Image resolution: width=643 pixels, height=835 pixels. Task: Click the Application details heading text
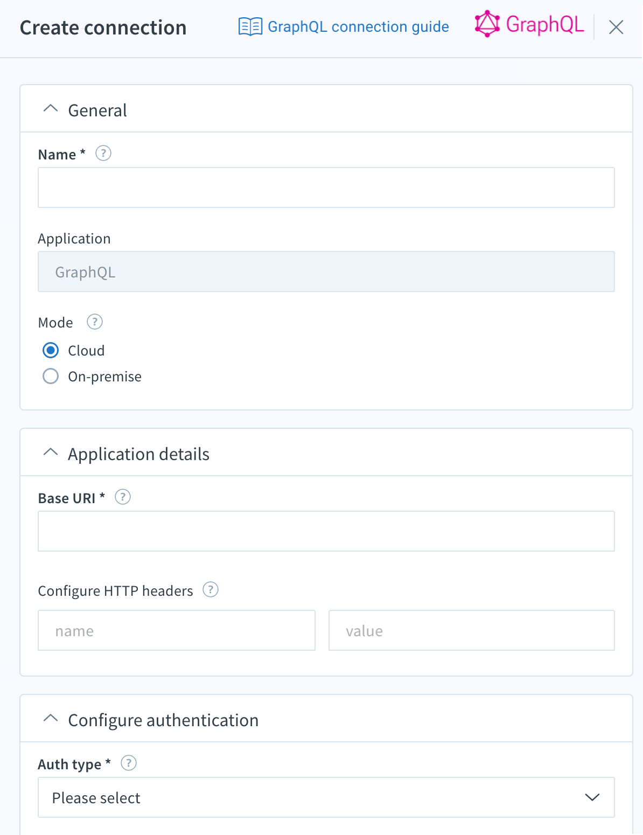(138, 455)
